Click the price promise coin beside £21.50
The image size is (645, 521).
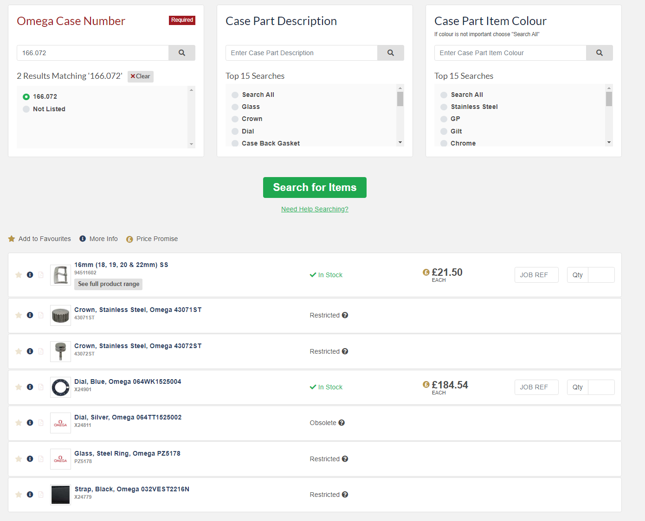pyautogui.click(x=426, y=272)
